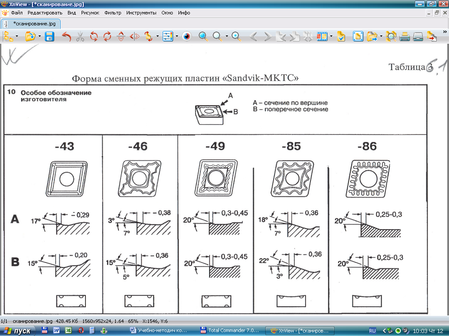Screen dimensions: 449x336
Task: Switch to Total Commander taskbar button
Action: (x=230, y=331)
